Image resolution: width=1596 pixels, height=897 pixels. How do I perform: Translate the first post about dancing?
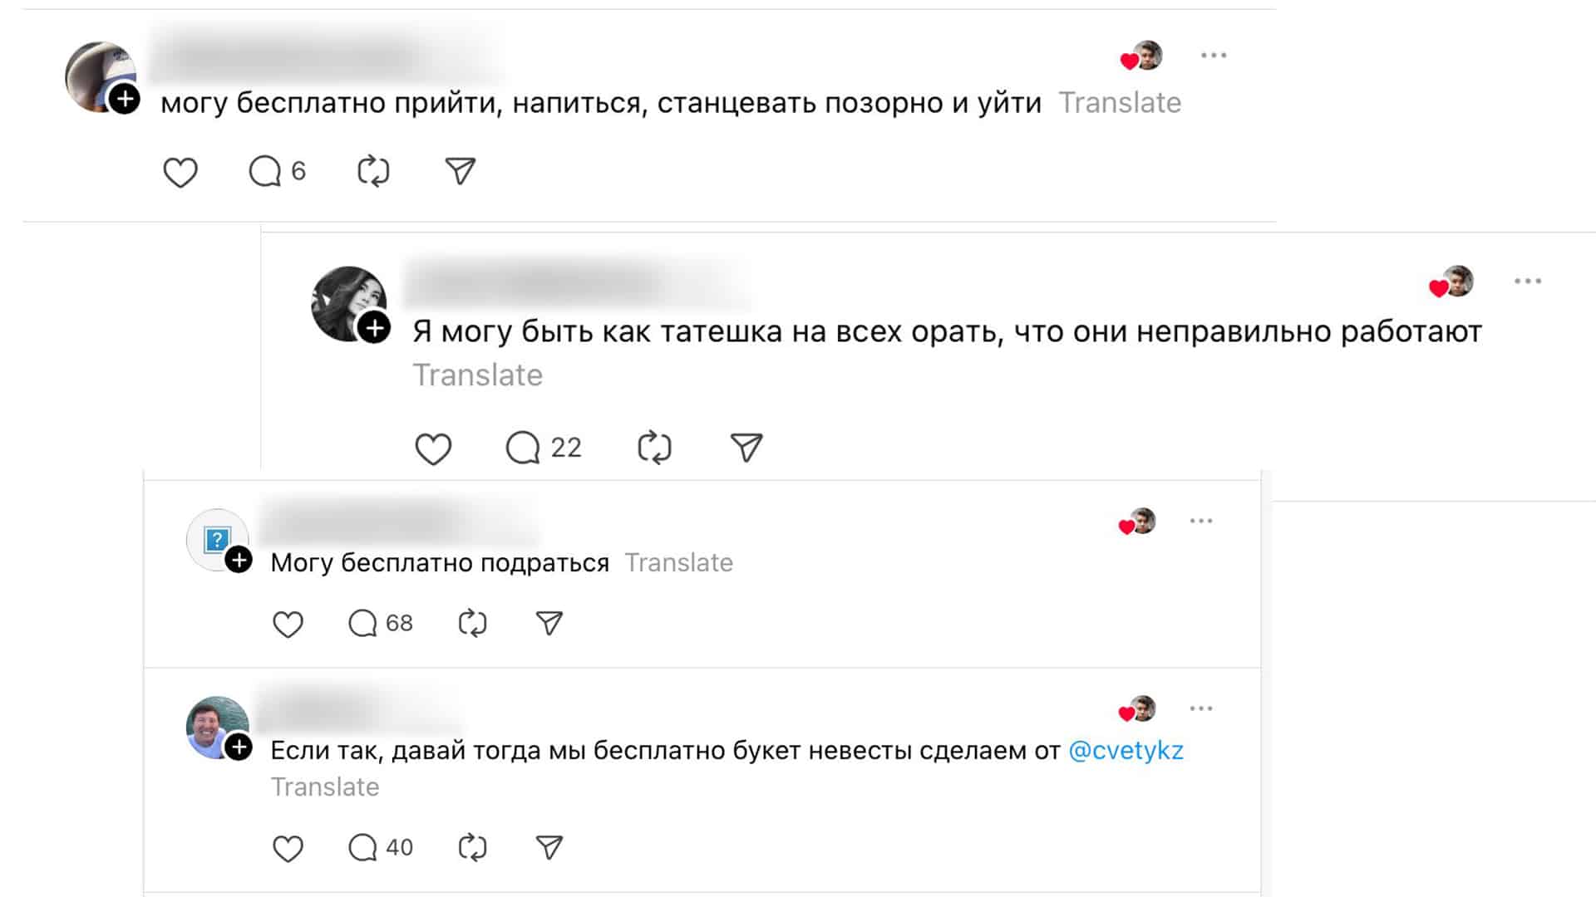pyautogui.click(x=1120, y=103)
